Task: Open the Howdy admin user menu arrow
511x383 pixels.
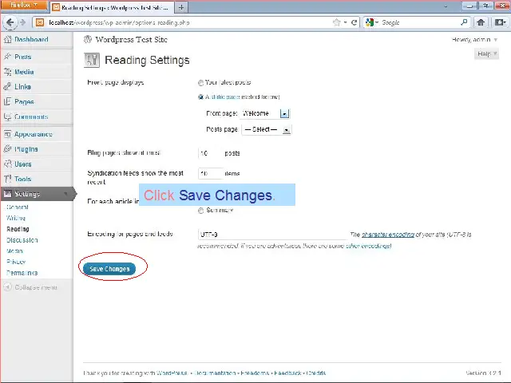Action: (x=496, y=40)
